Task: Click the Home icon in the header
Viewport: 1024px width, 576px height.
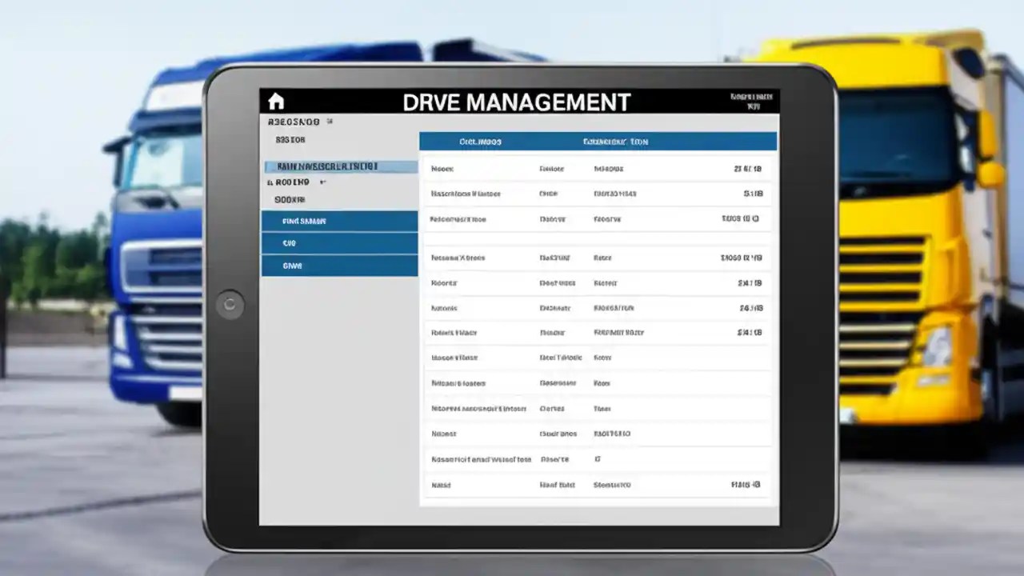Action: click(276, 99)
